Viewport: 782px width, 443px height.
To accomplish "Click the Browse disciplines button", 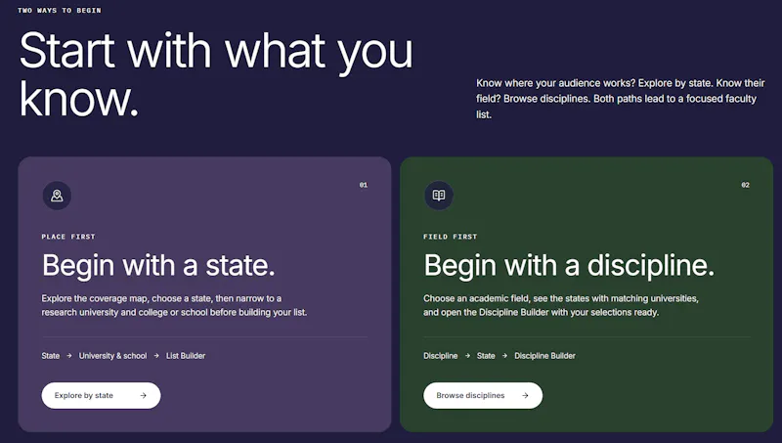I will pos(483,396).
